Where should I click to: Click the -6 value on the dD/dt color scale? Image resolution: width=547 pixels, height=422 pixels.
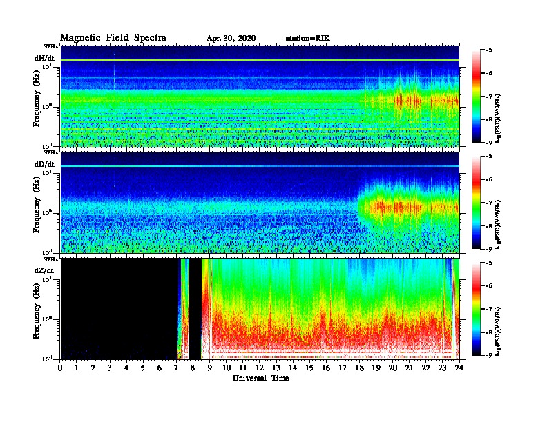(489, 180)
